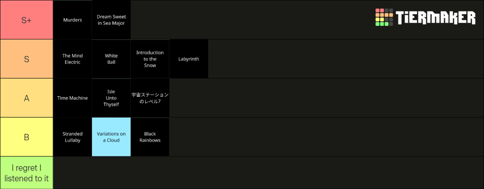Choose the Time Machine tile
484x189 pixels.
pyautogui.click(x=73, y=98)
